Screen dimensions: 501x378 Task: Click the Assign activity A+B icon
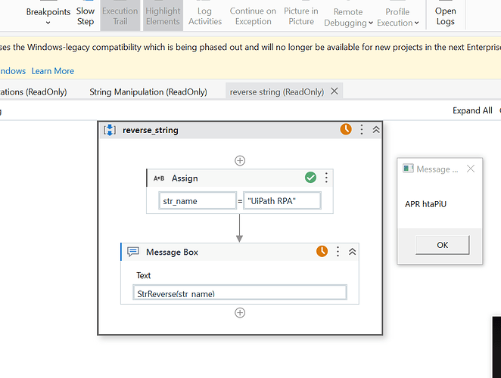click(159, 178)
